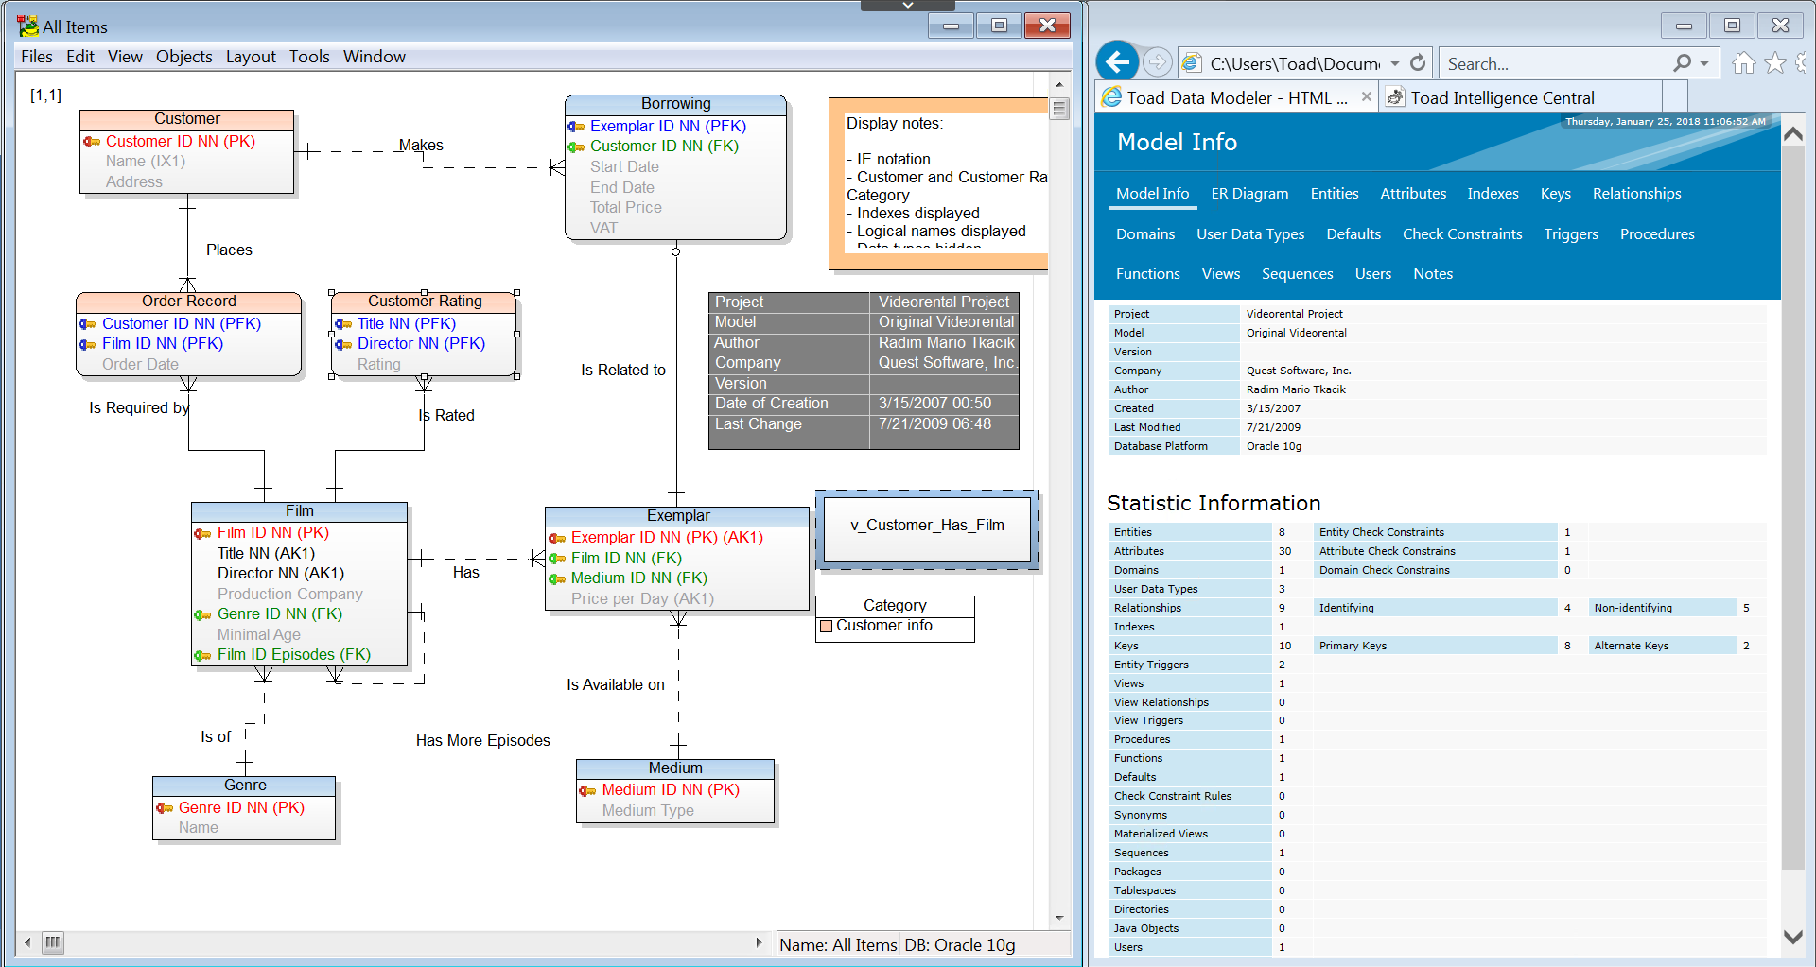Go to the browser home page icon
1816x967 pixels.
point(1743,63)
